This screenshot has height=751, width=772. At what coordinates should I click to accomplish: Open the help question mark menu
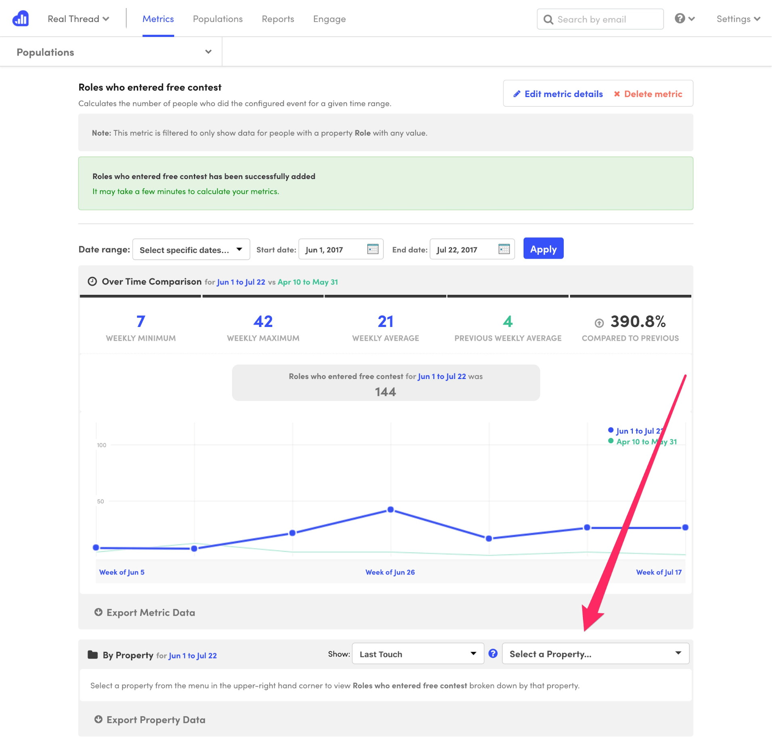pyautogui.click(x=684, y=19)
